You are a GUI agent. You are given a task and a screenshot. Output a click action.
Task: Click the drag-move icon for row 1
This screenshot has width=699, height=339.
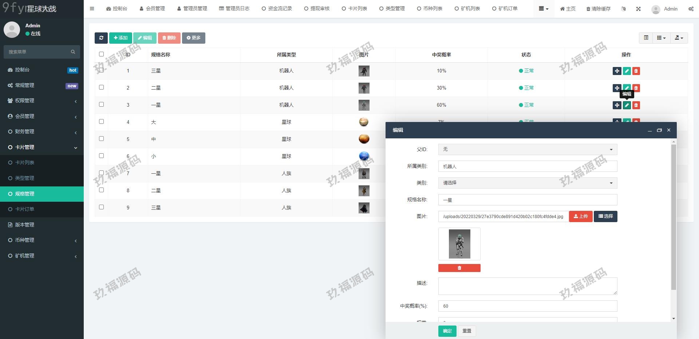pyautogui.click(x=617, y=71)
